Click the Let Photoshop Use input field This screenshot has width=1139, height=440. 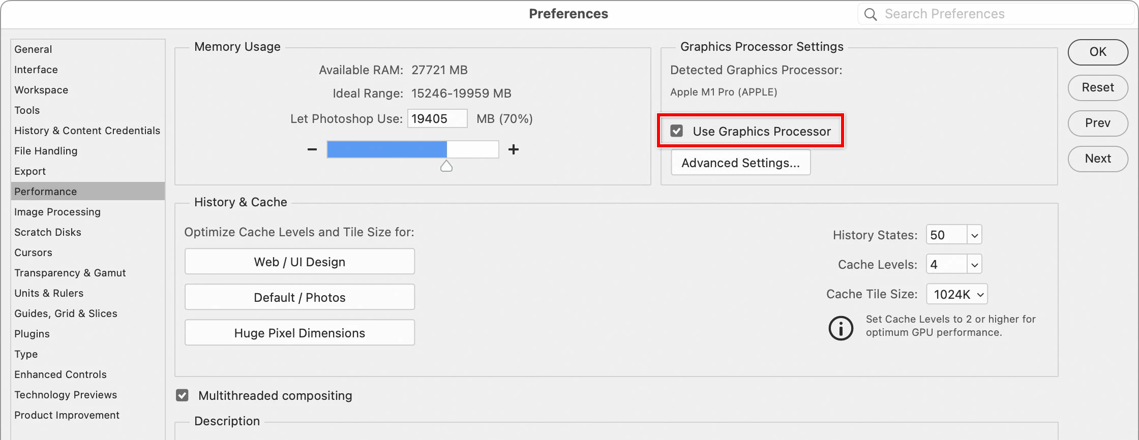437,118
